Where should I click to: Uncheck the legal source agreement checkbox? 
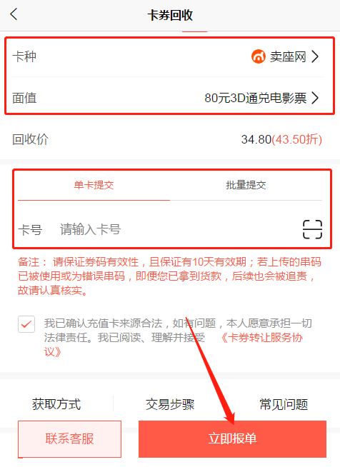pyautogui.click(x=26, y=324)
